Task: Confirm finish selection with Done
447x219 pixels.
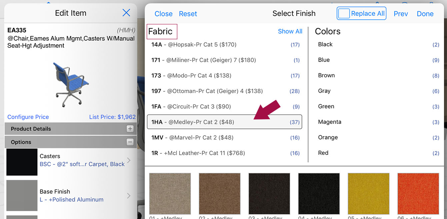Action: (425, 14)
